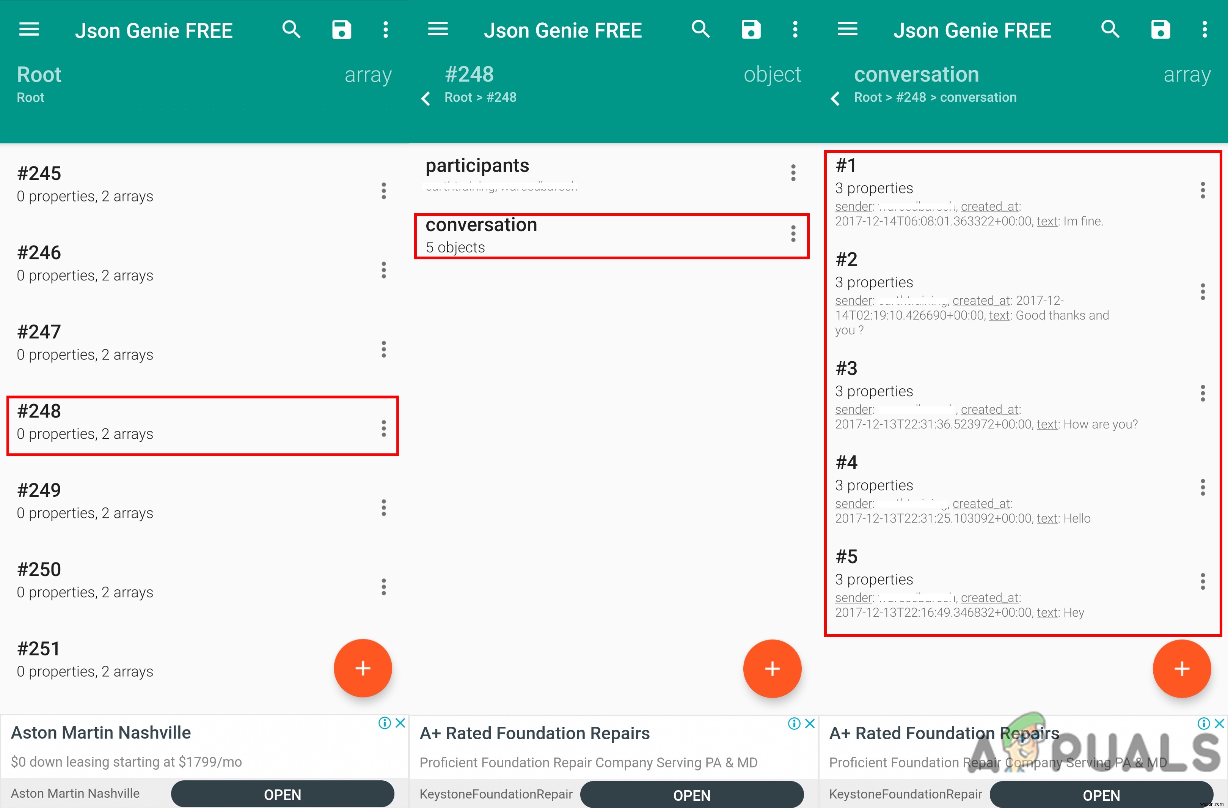Click the save icon on middle panel

point(750,26)
